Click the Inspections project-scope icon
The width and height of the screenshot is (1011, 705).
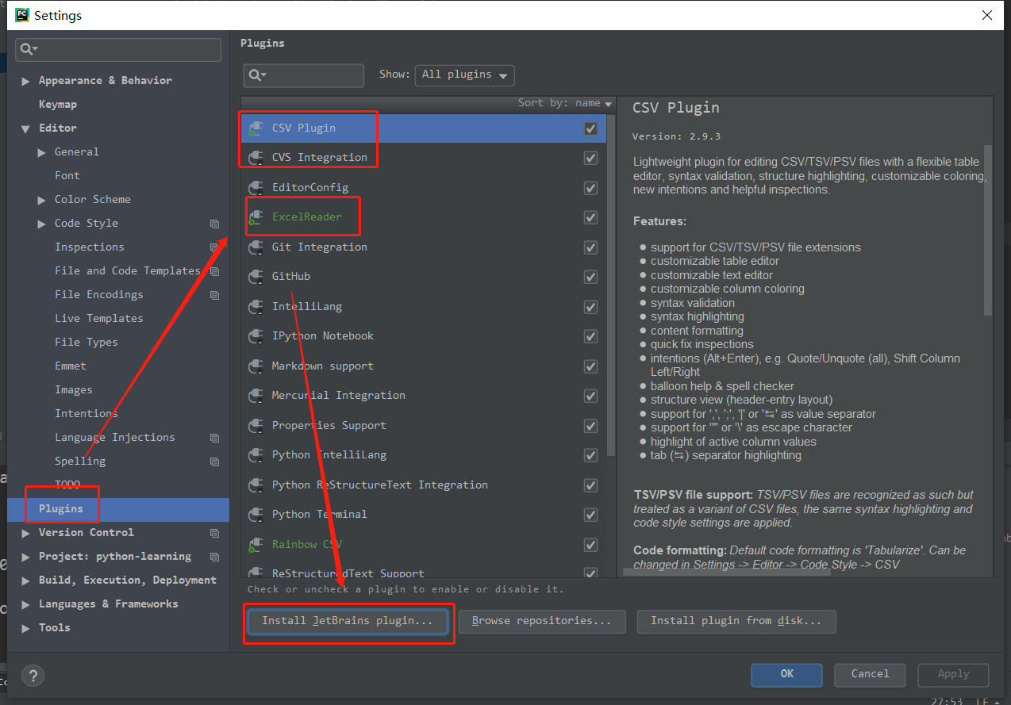tap(214, 247)
